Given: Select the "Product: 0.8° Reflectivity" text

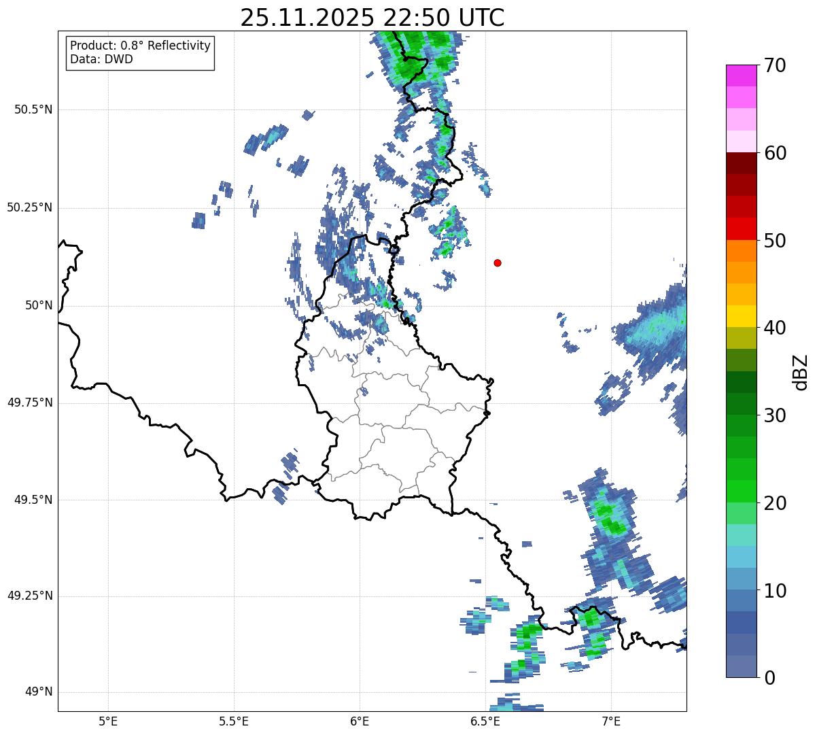Looking at the screenshot, I should [141, 46].
